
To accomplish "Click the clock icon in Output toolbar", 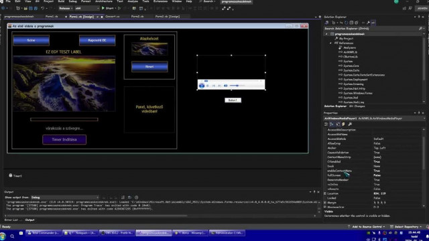I will pyautogui.click(x=136, y=197).
